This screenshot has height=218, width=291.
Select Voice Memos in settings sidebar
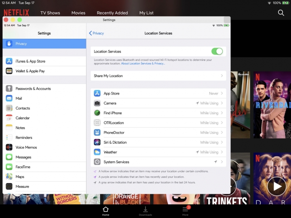[44, 147]
